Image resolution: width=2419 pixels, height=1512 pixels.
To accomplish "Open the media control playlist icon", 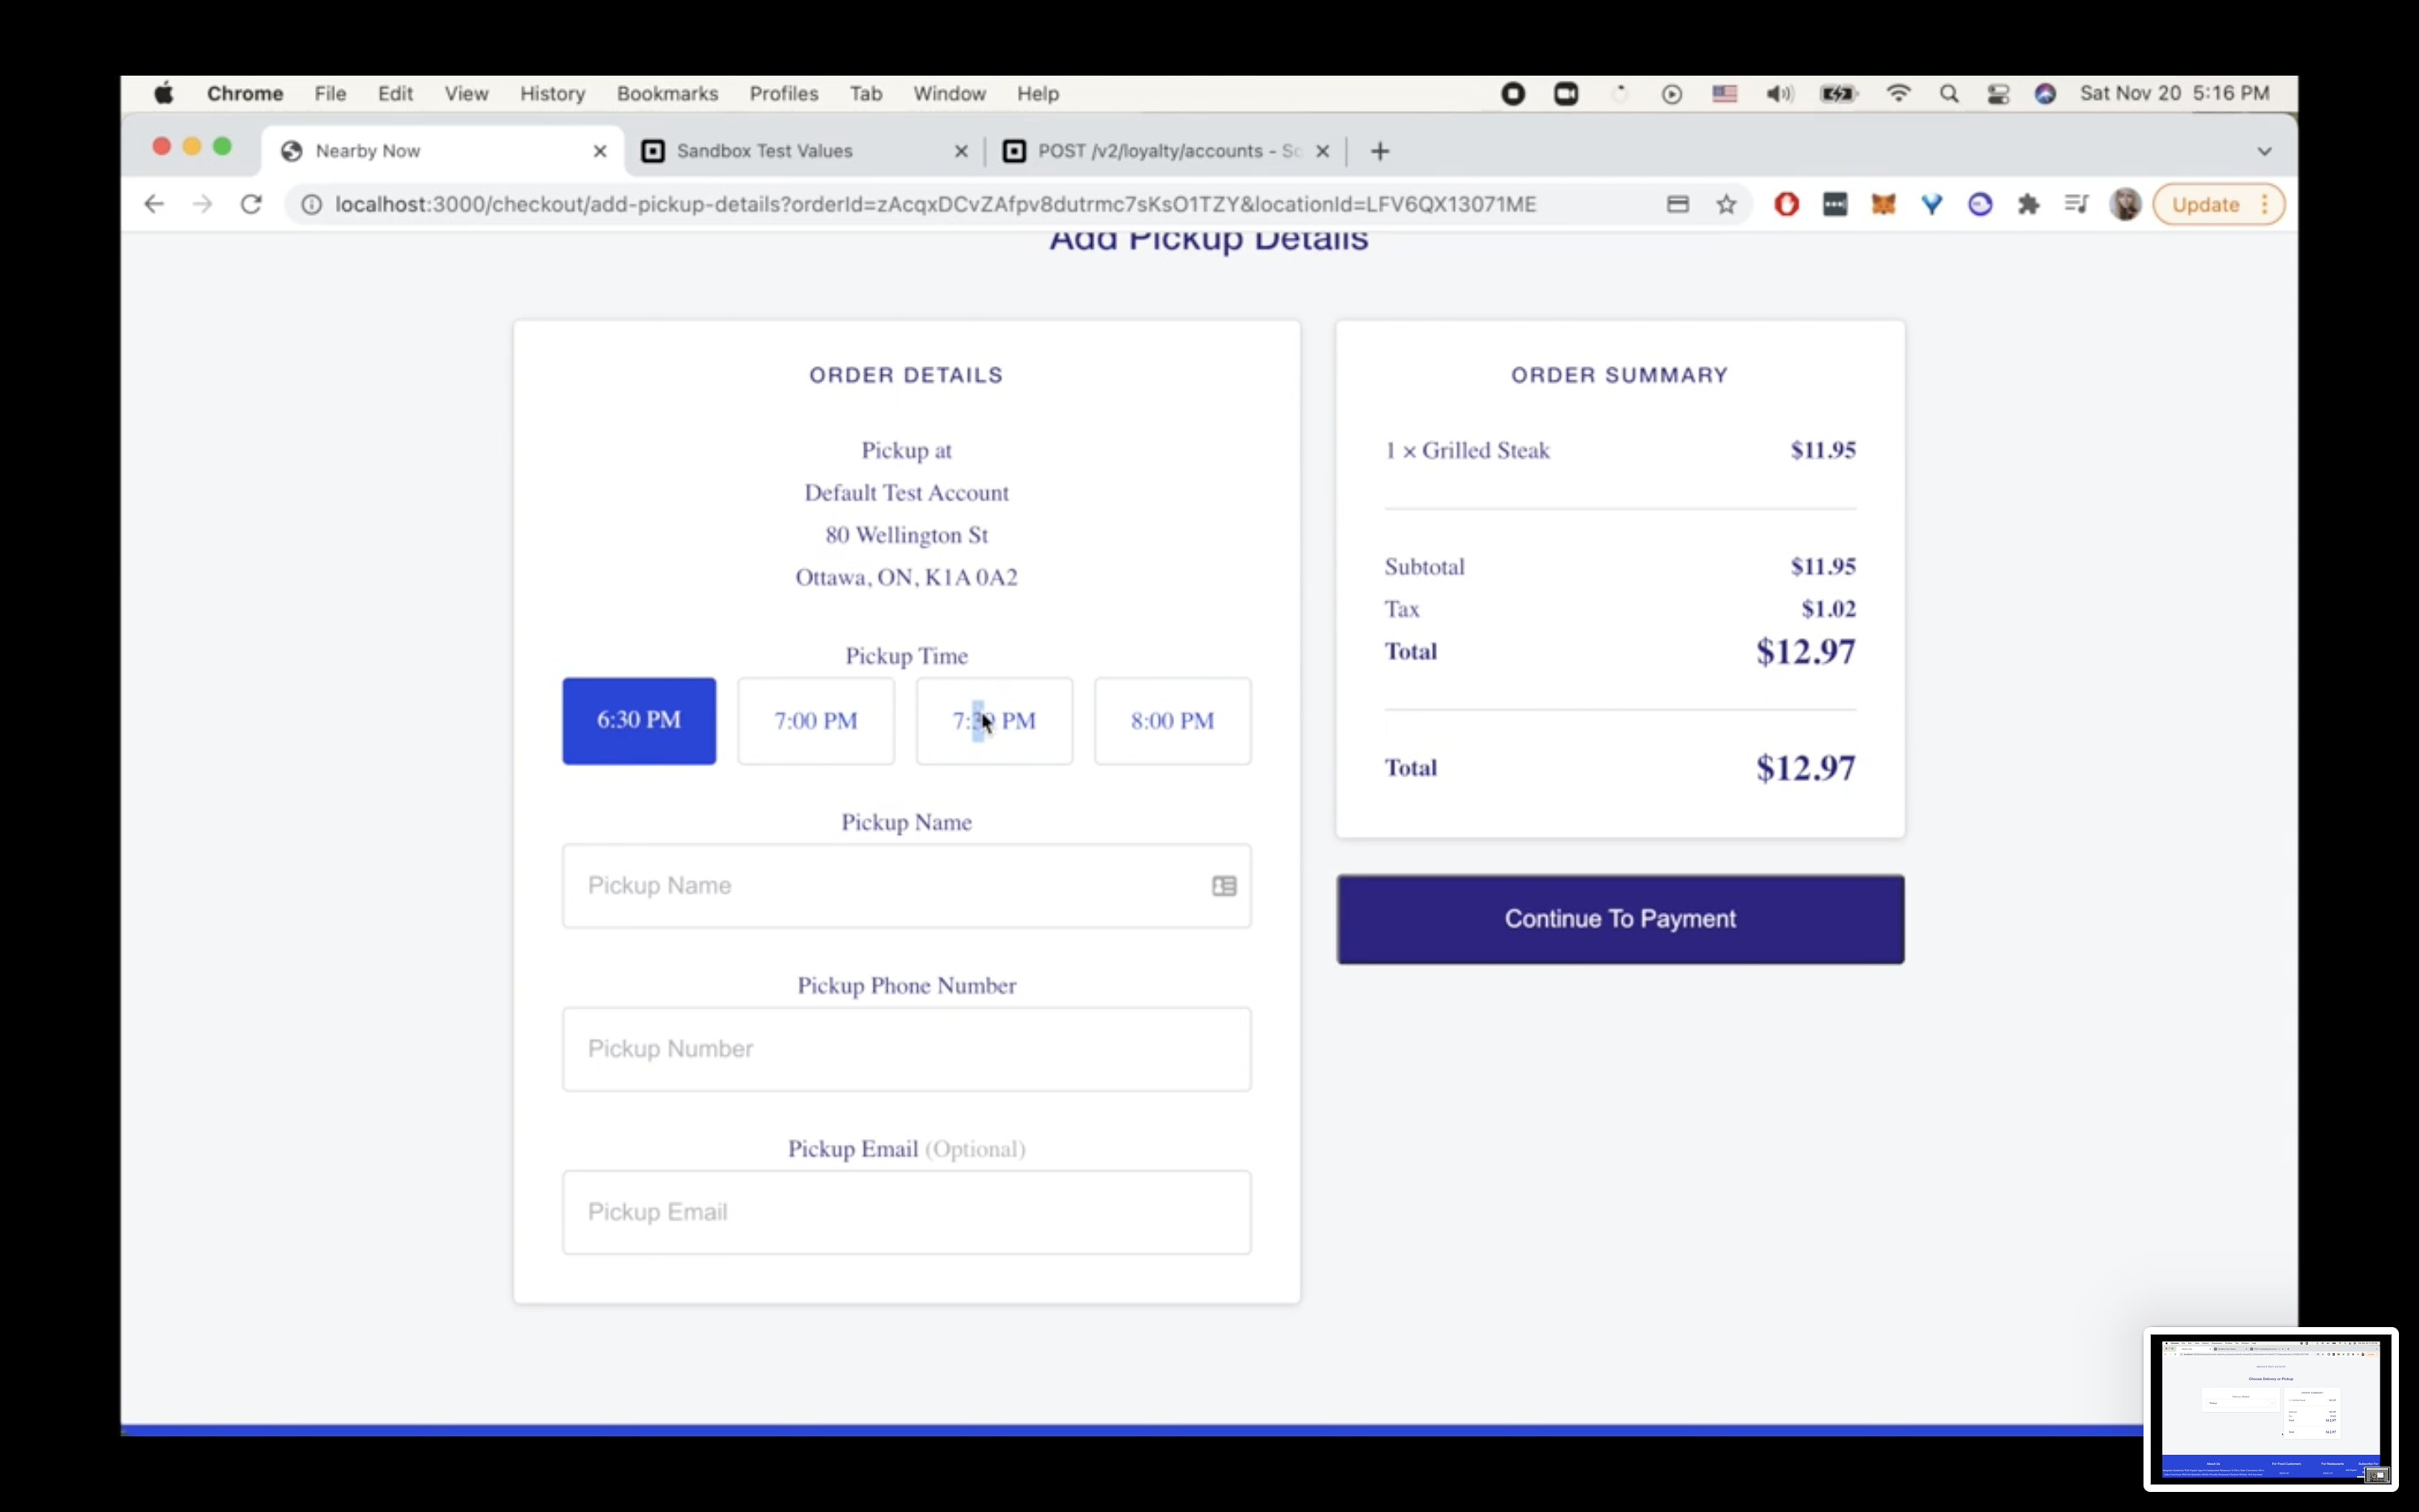I will [x=2076, y=204].
